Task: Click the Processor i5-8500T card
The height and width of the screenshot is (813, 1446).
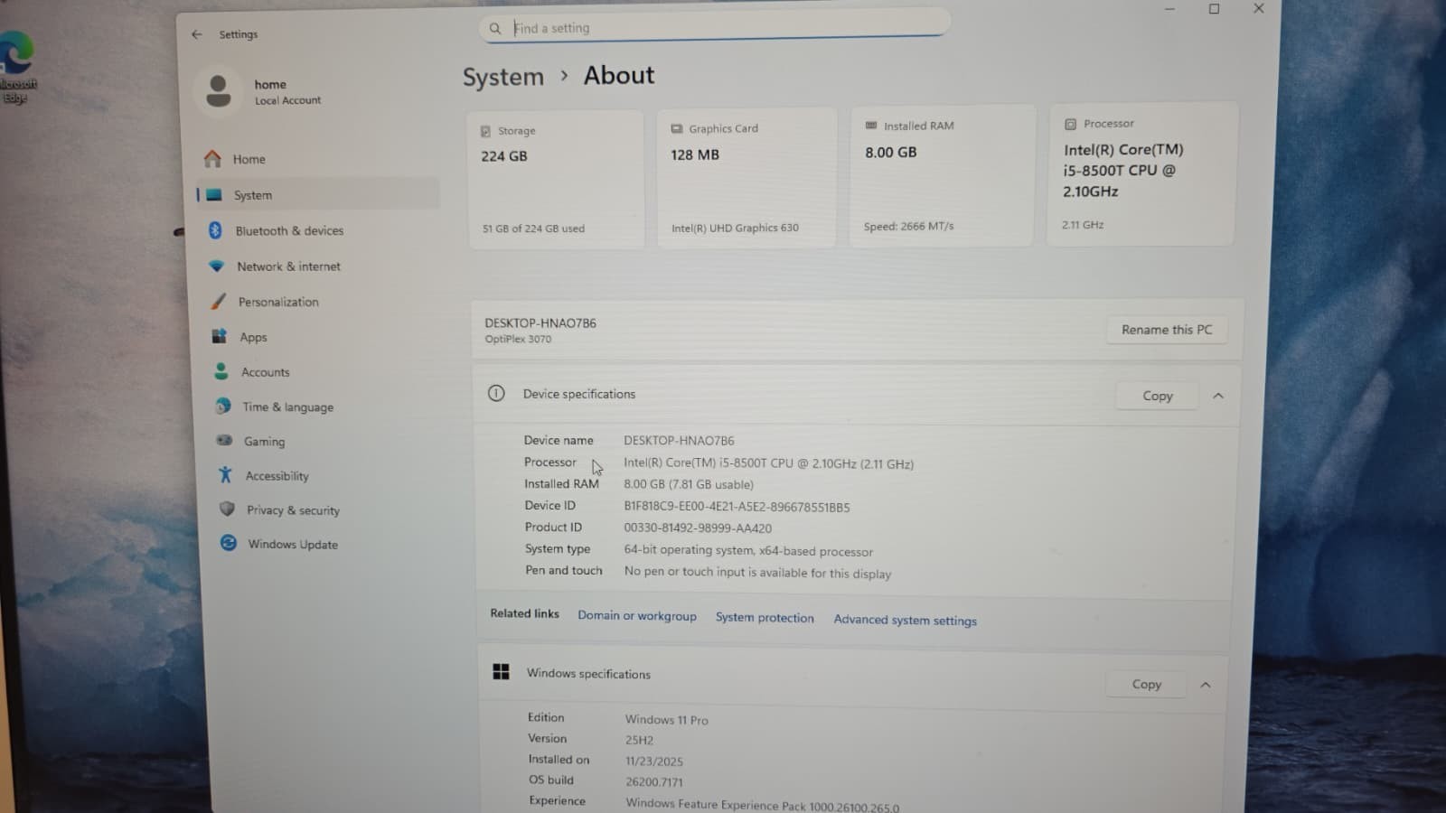Action: coord(1141,173)
